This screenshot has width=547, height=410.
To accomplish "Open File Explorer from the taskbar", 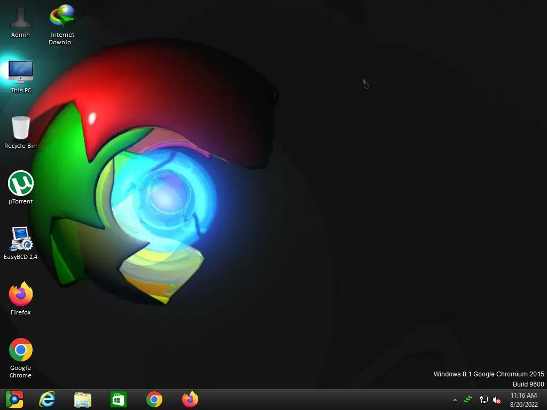I will pyautogui.click(x=83, y=399).
